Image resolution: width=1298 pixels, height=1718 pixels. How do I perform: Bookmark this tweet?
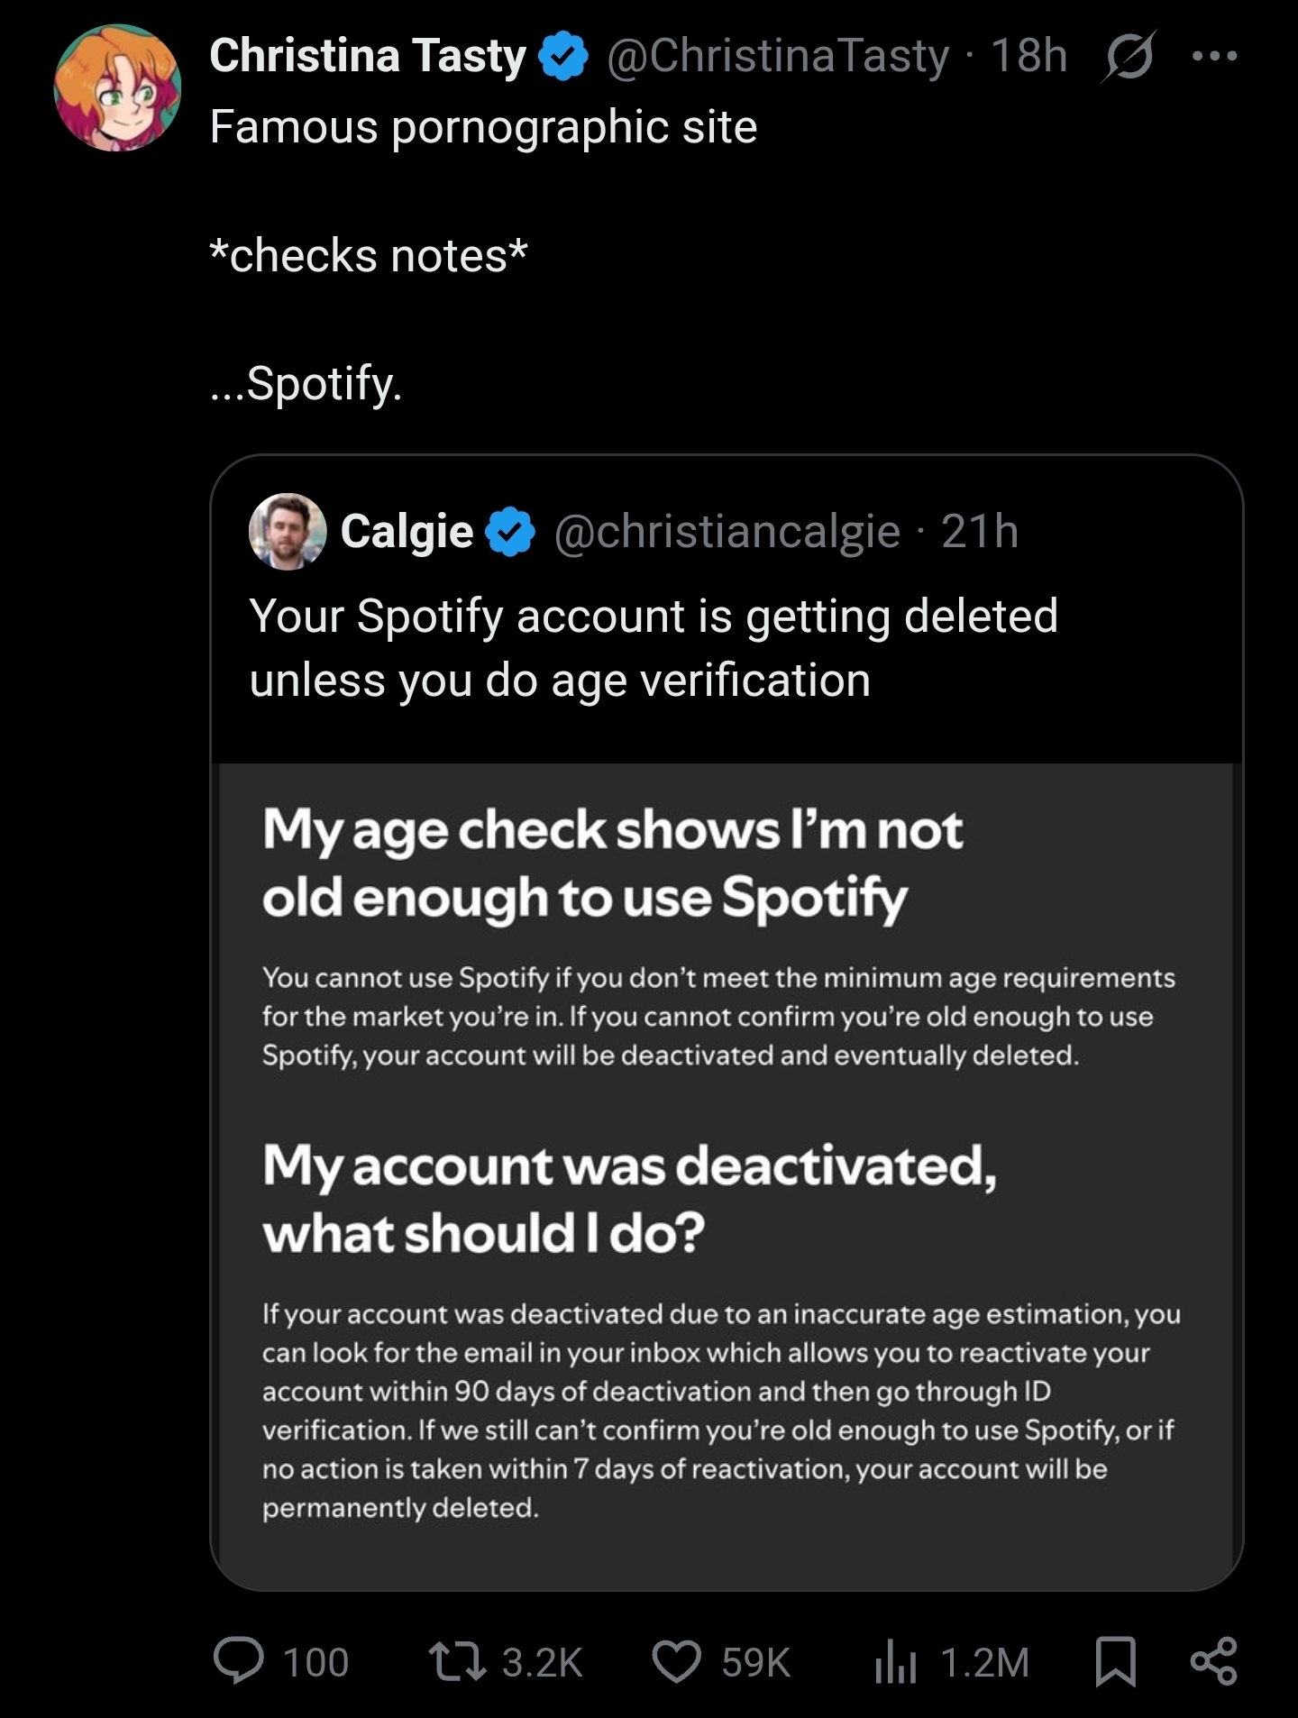[x=1115, y=1662]
